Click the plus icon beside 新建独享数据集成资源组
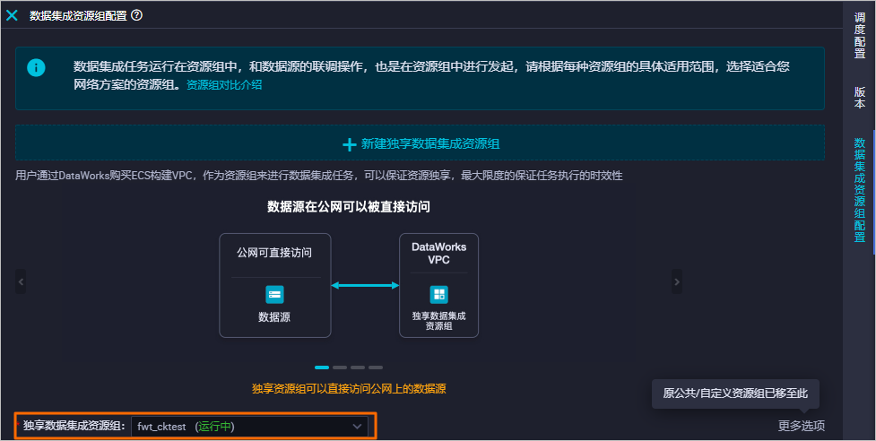The image size is (876, 441). click(x=349, y=144)
